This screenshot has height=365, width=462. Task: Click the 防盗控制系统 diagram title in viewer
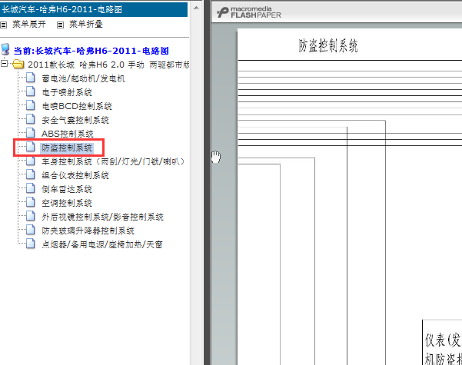pos(328,45)
